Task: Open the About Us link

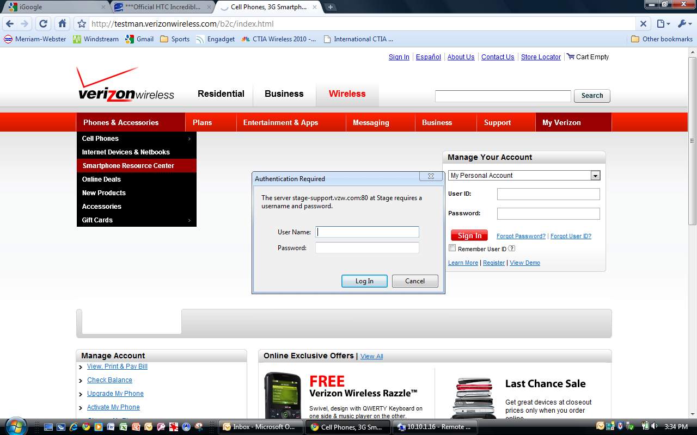Action: 461,57
